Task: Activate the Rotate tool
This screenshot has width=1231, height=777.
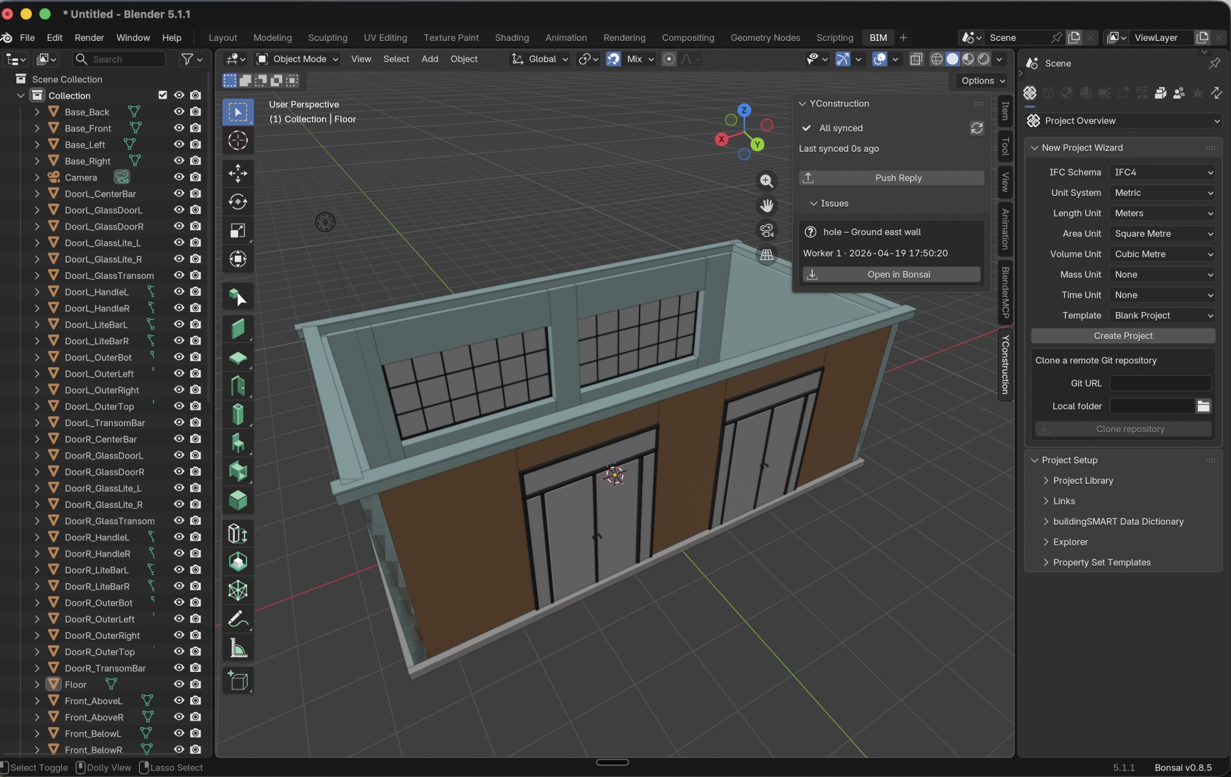Action: (238, 202)
